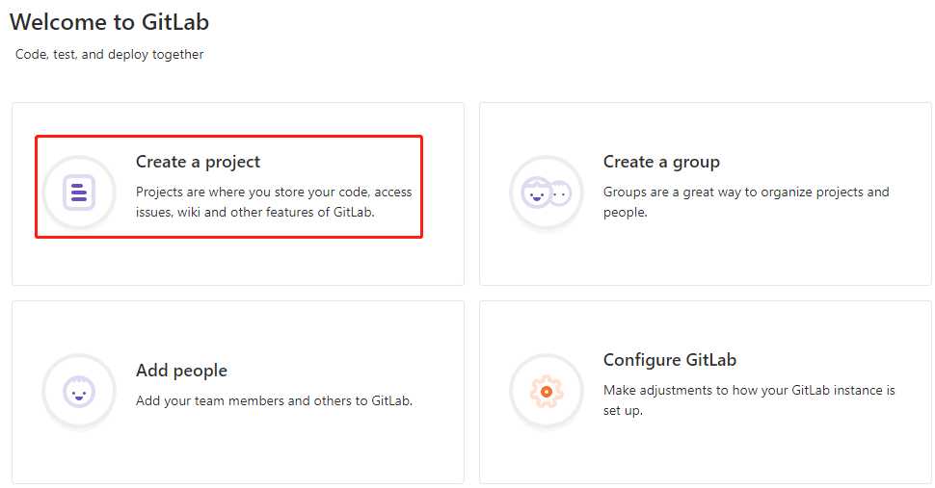Viewport: 935px width, 488px height.
Task: Click the projects description about storing code
Action: click(x=274, y=202)
